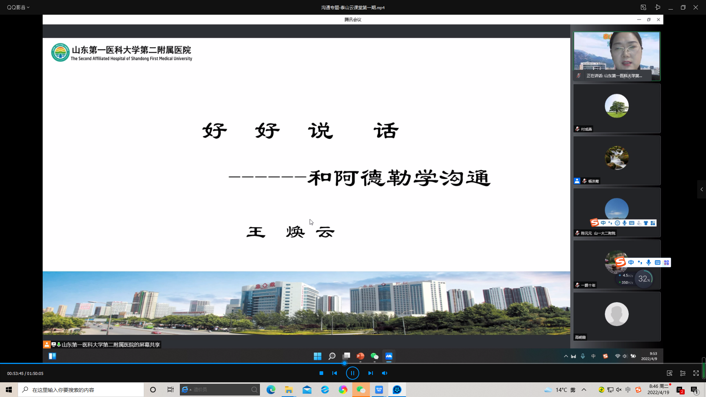Screen dimensions: 706x397
Task: Click the recorded Windows 11 Start button
Action: tap(318, 356)
